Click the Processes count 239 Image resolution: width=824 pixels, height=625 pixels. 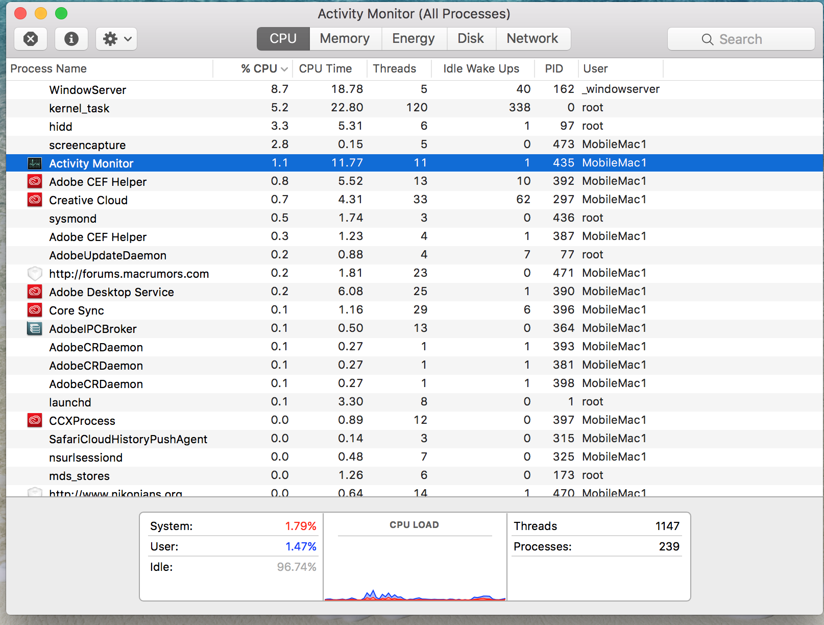click(669, 546)
